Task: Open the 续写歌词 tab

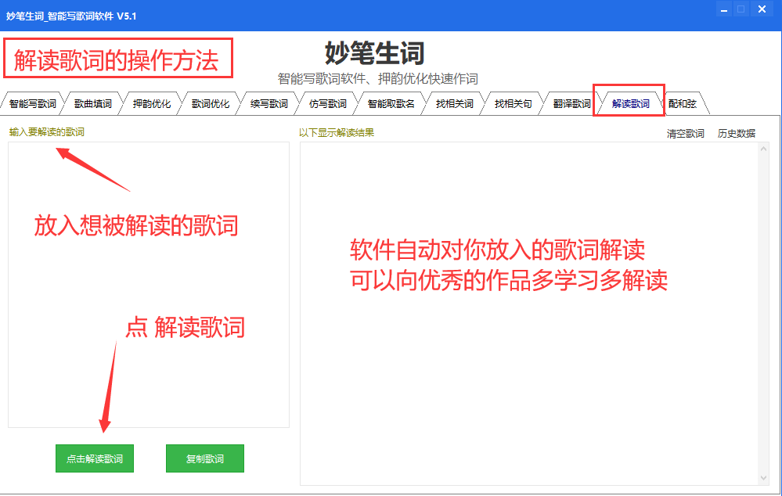Action: pyautogui.click(x=269, y=104)
